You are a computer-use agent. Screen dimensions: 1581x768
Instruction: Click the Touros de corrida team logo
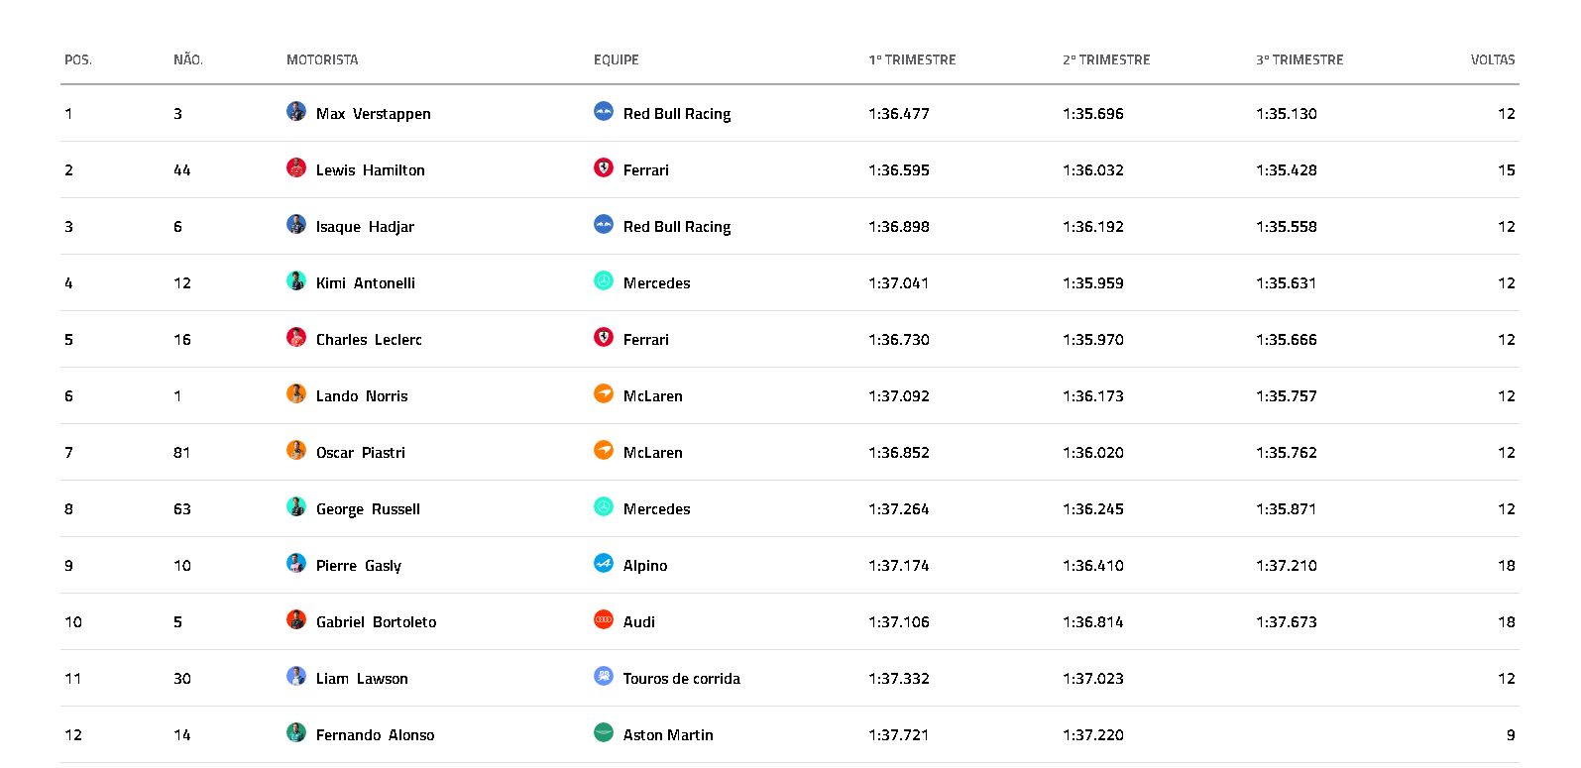(x=604, y=676)
